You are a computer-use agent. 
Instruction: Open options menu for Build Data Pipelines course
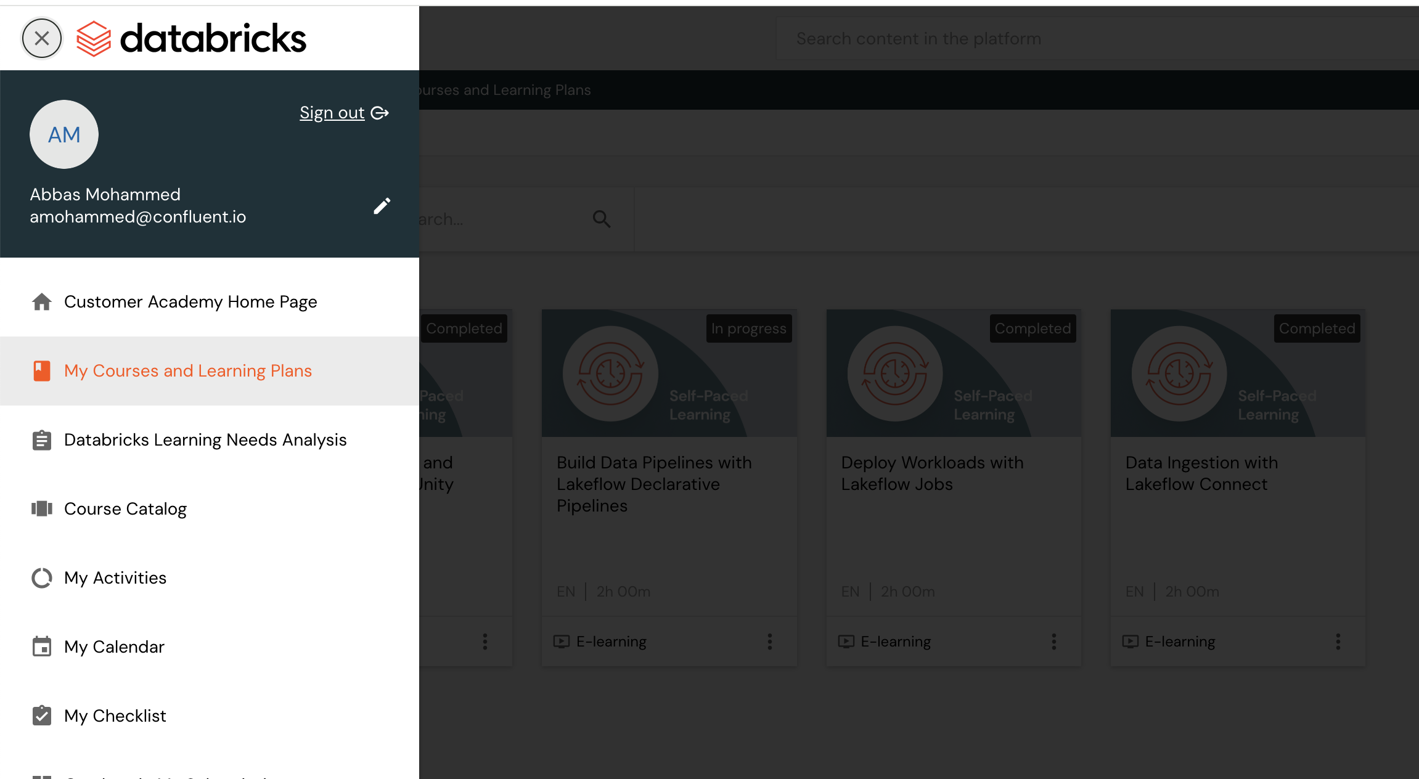(x=769, y=642)
